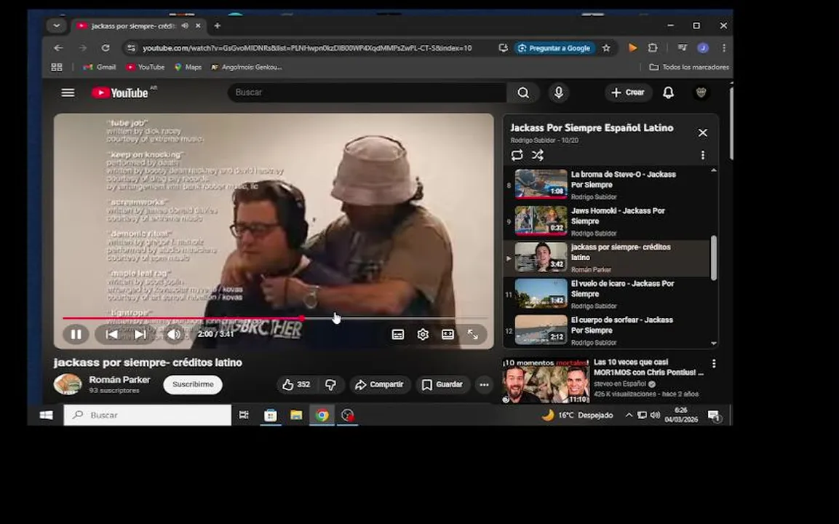Screen dimensions: 839x524
Task: Skip to previous video in player controls
Action: (112, 335)
